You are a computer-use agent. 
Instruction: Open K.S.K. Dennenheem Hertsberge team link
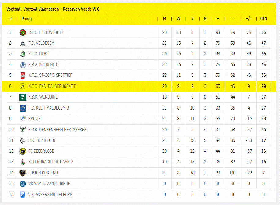(x=57, y=130)
